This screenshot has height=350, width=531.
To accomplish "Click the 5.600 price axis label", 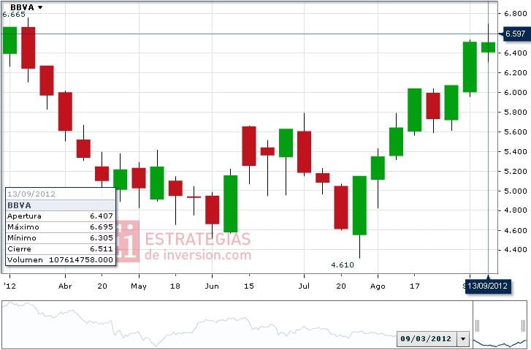I will pos(516,132).
